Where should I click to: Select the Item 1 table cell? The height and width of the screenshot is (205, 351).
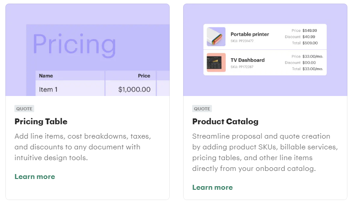pyautogui.click(x=70, y=88)
